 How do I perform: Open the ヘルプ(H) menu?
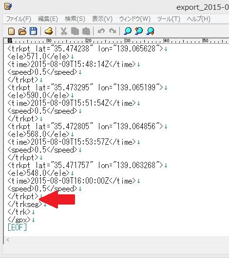[199, 19]
